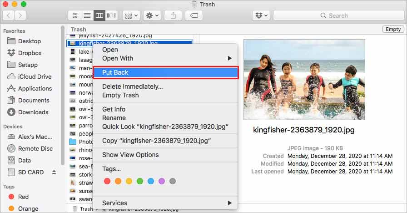Expand the Open With submenu
This screenshot has width=407, height=213.
pyautogui.click(x=165, y=58)
